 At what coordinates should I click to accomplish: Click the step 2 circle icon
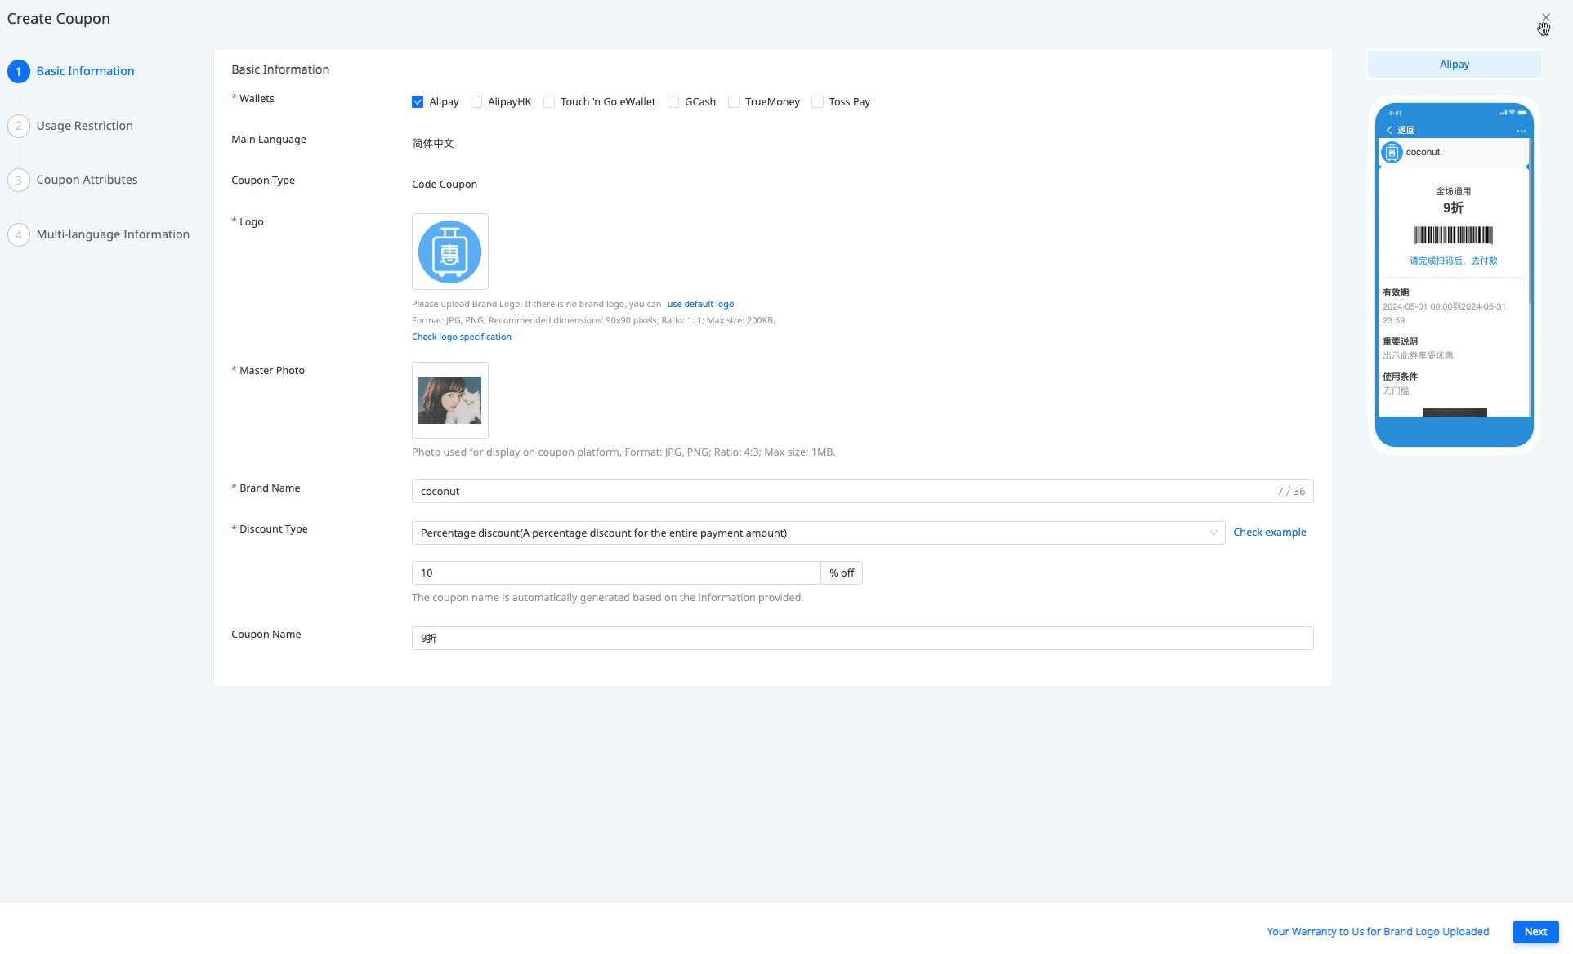click(19, 126)
